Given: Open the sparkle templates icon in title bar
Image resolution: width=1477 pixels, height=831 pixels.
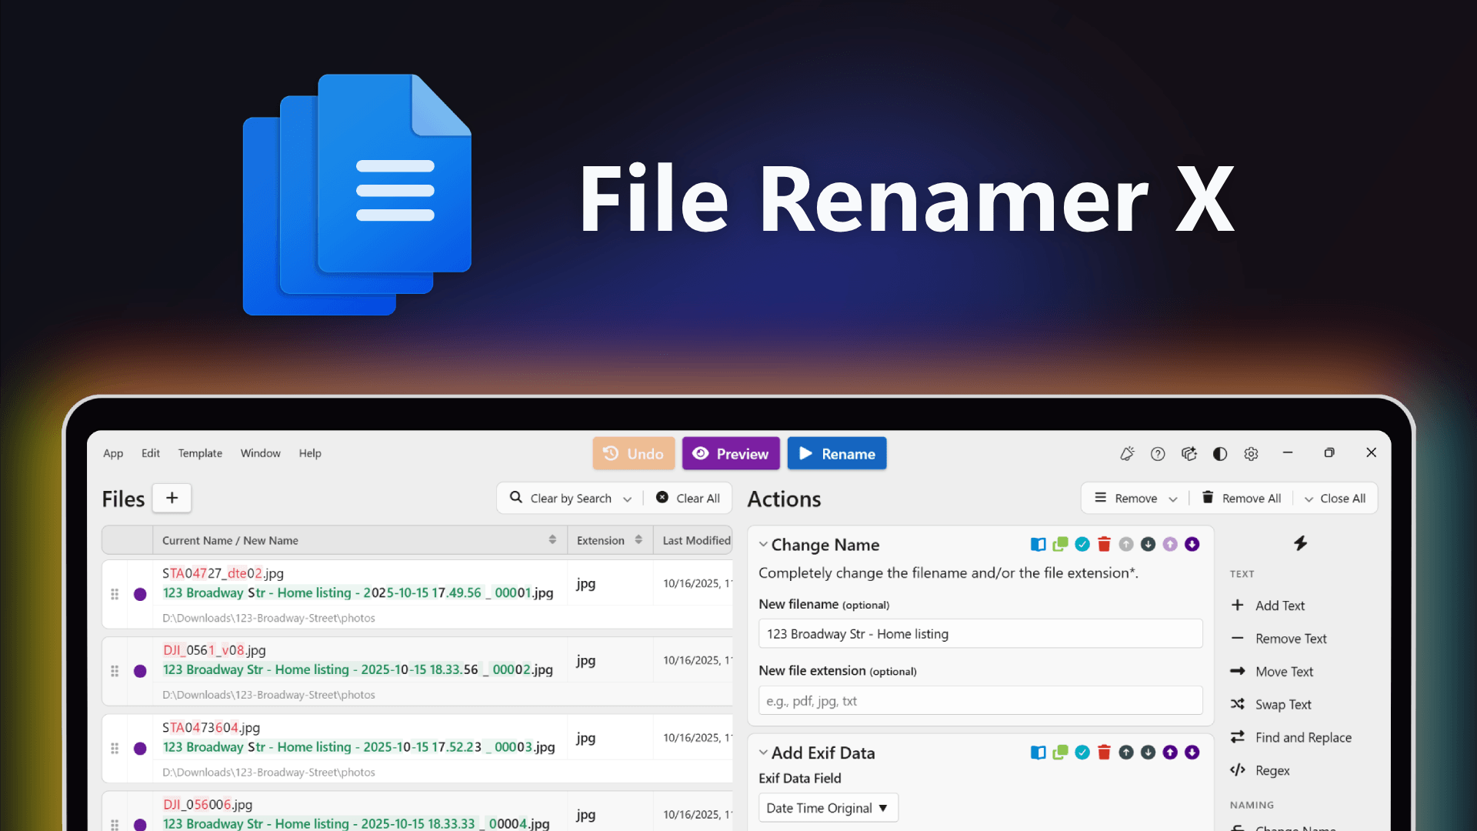Looking at the screenshot, I should pyautogui.click(x=1189, y=454).
